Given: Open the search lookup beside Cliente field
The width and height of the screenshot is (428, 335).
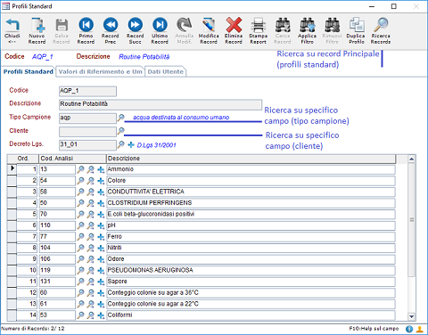Looking at the screenshot, I should [120, 131].
